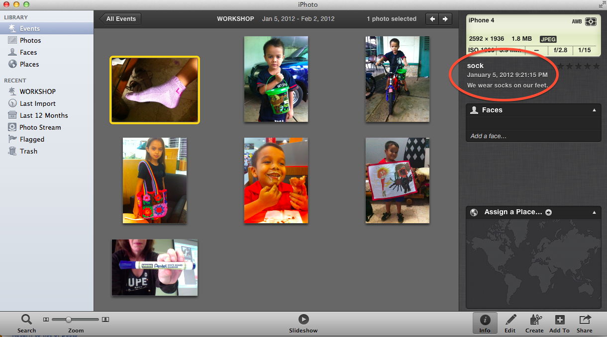The width and height of the screenshot is (607, 337).
Task: Collapse the Assign a Place panel
Action: [x=594, y=212]
